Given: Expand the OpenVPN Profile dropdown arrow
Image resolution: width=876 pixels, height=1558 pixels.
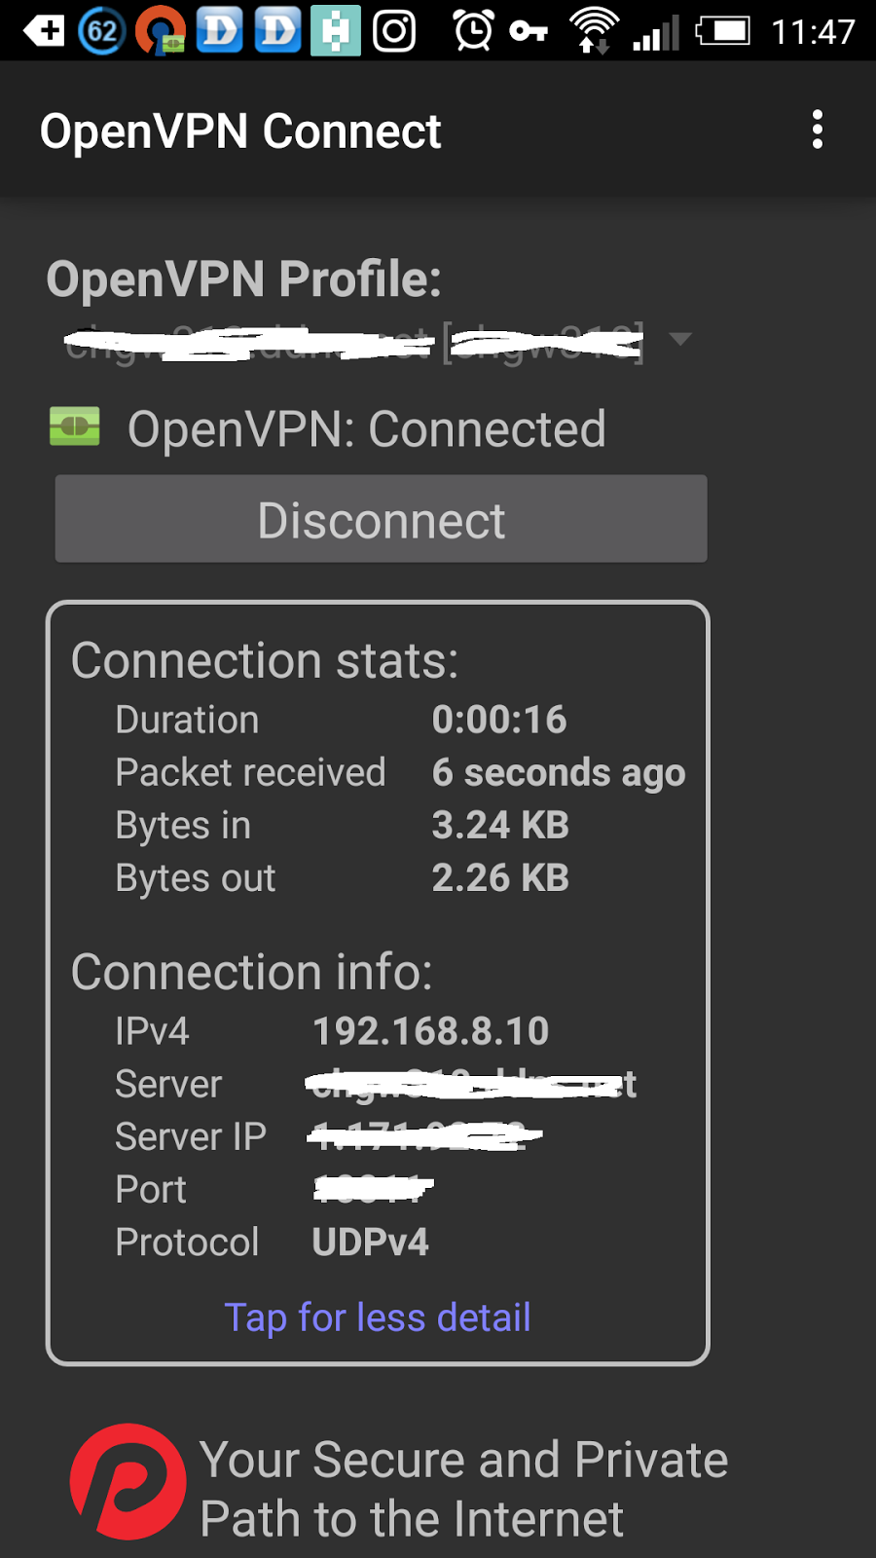Looking at the screenshot, I should click(x=680, y=339).
